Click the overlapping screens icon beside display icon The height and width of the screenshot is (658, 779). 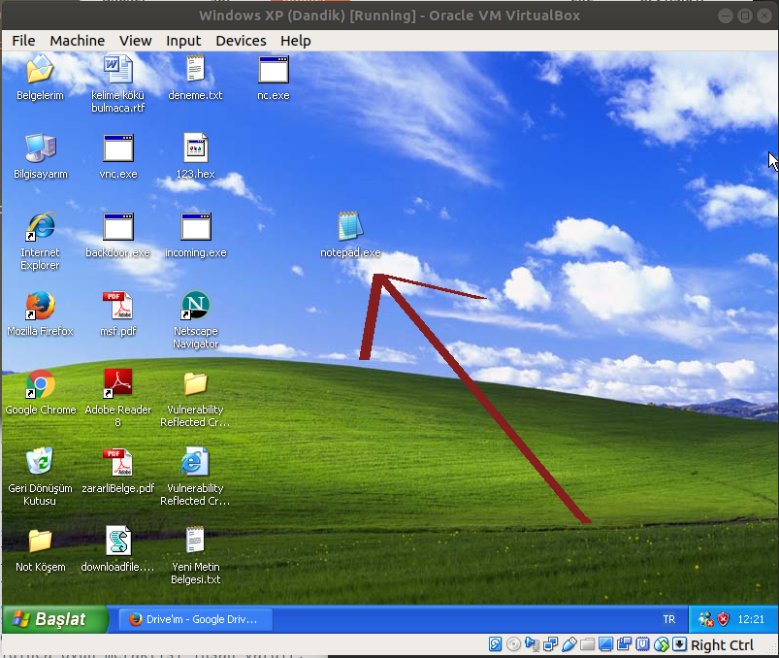click(x=624, y=644)
